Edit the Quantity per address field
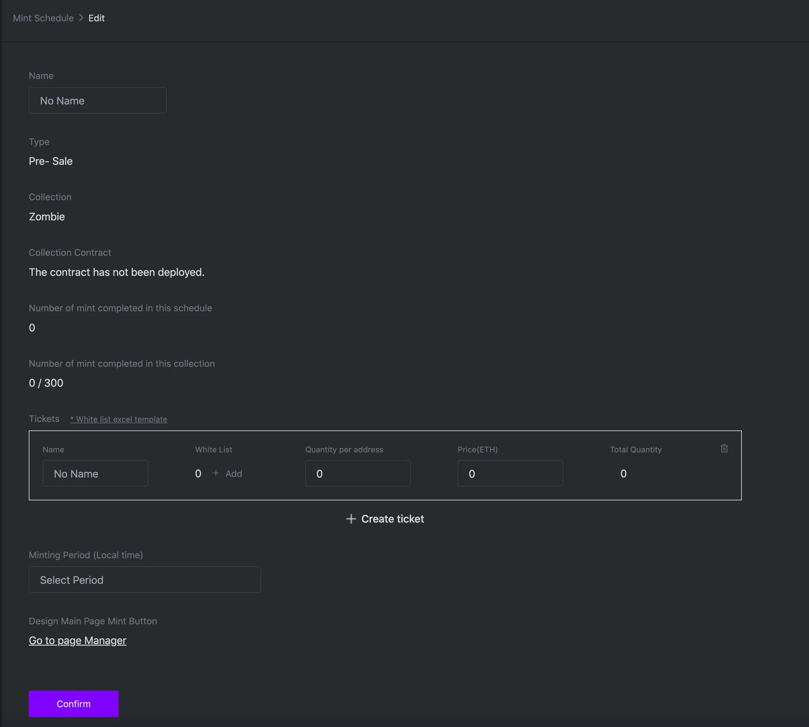The width and height of the screenshot is (809, 727). coord(357,473)
